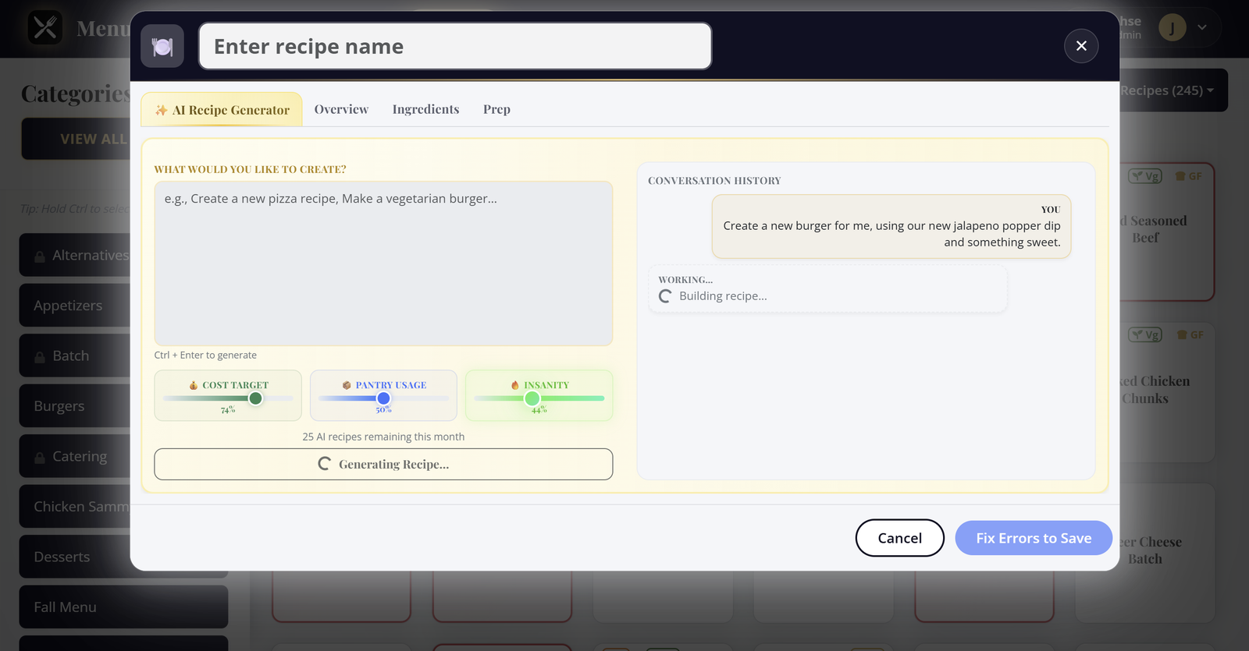Screen dimensions: 1249x651
Task: Click the Building recipe spinner icon
Action: tap(665, 296)
